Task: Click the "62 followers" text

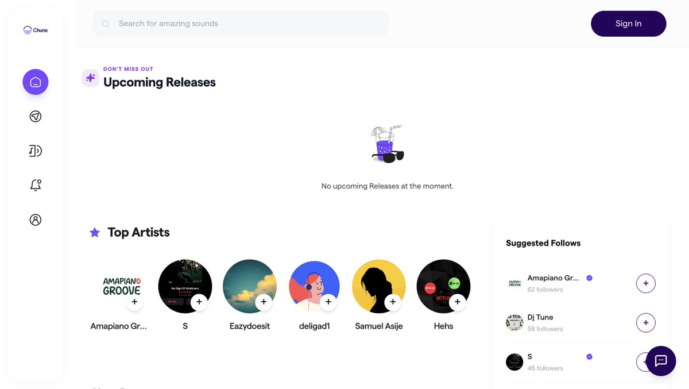Action: pyautogui.click(x=545, y=290)
